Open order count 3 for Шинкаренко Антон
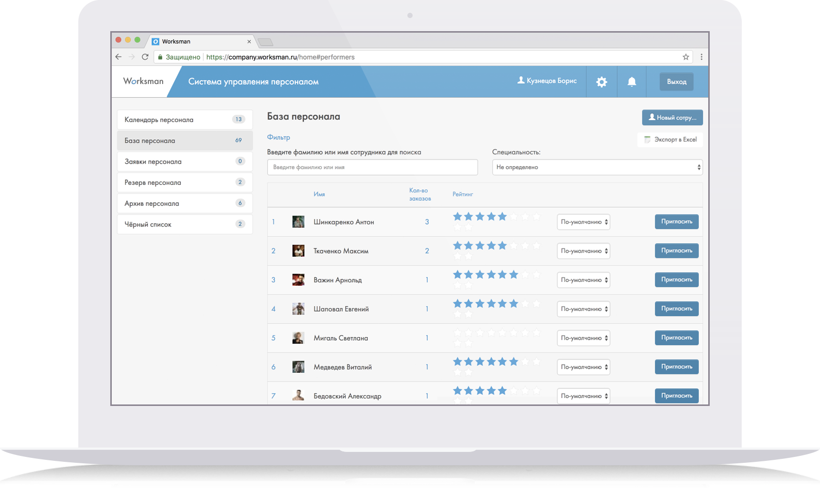 (x=427, y=222)
